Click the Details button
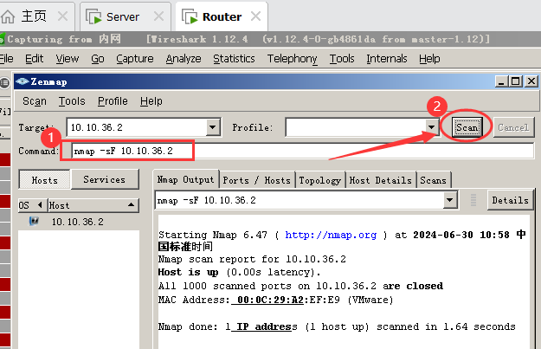Image resolution: width=541 pixels, height=349 pixels. tap(510, 200)
